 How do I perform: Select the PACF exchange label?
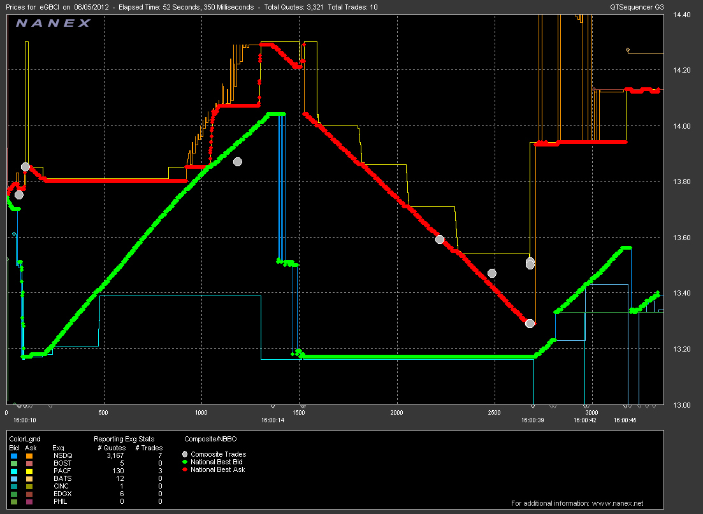(x=62, y=471)
